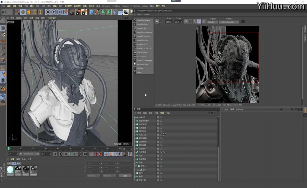This screenshot has width=307, height=188.
Task: Toggle the orange render region icon in IPR
Action: pyautogui.click(x=199, y=21)
